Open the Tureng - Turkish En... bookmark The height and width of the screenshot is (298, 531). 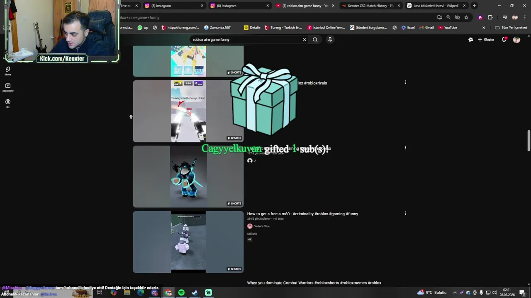[283, 28]
